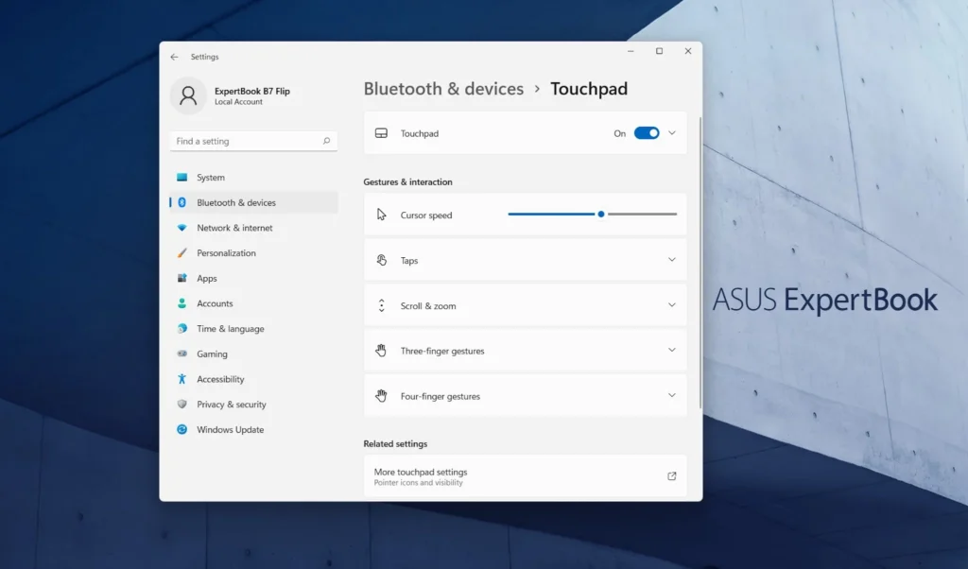The image size is (968, 569).
Task: Click the ExpertBook B7 Flip account name
Action: click(x=251, y=91)
